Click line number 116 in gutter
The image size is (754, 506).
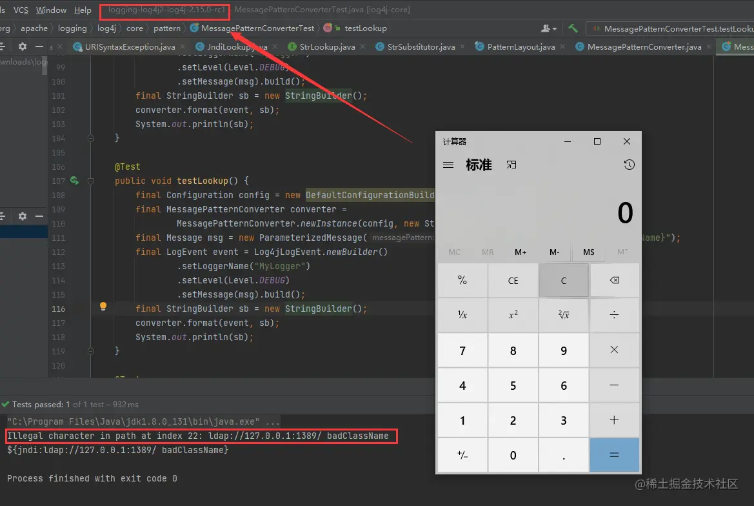pos(58,309)
